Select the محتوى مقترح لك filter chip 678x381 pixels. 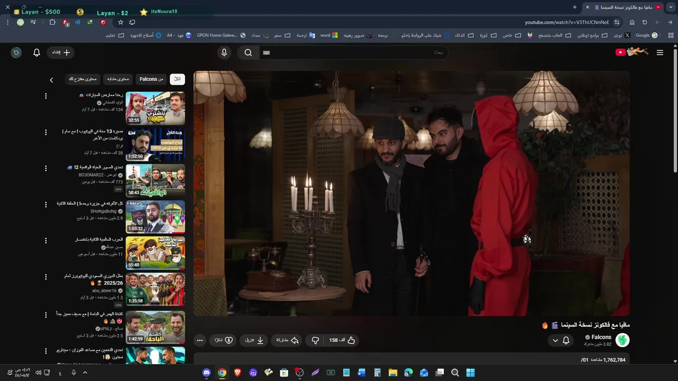[x=83, y=79]
